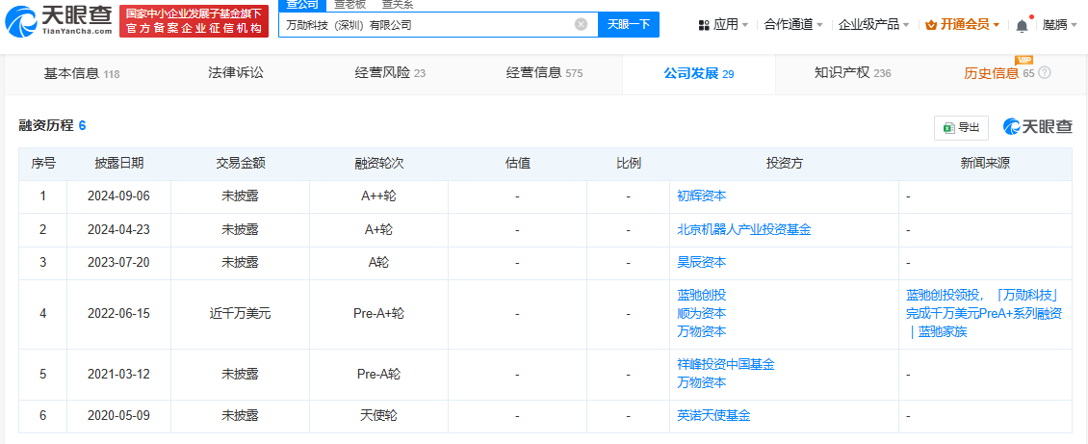The width and height of the screenshot is (1088, 444).
Task: Open the news source article about 万勋科技 PreA+ financing
Action: (x=985, y=314)
